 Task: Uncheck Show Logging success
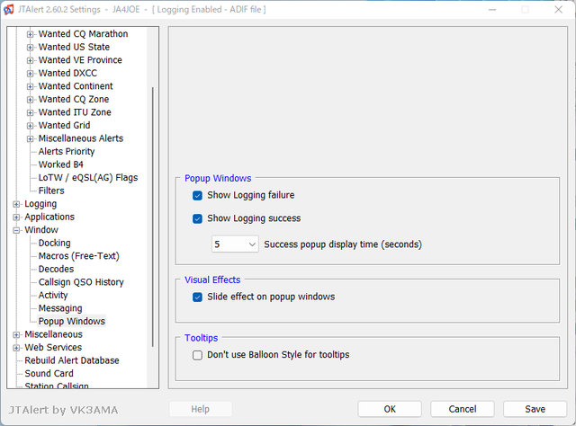click(197, 218)
